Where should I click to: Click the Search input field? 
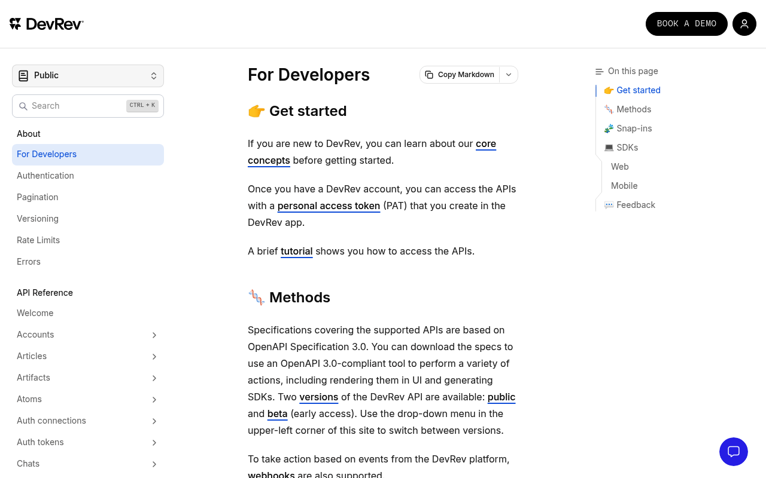pyautogui.click(x=88, y=106)
